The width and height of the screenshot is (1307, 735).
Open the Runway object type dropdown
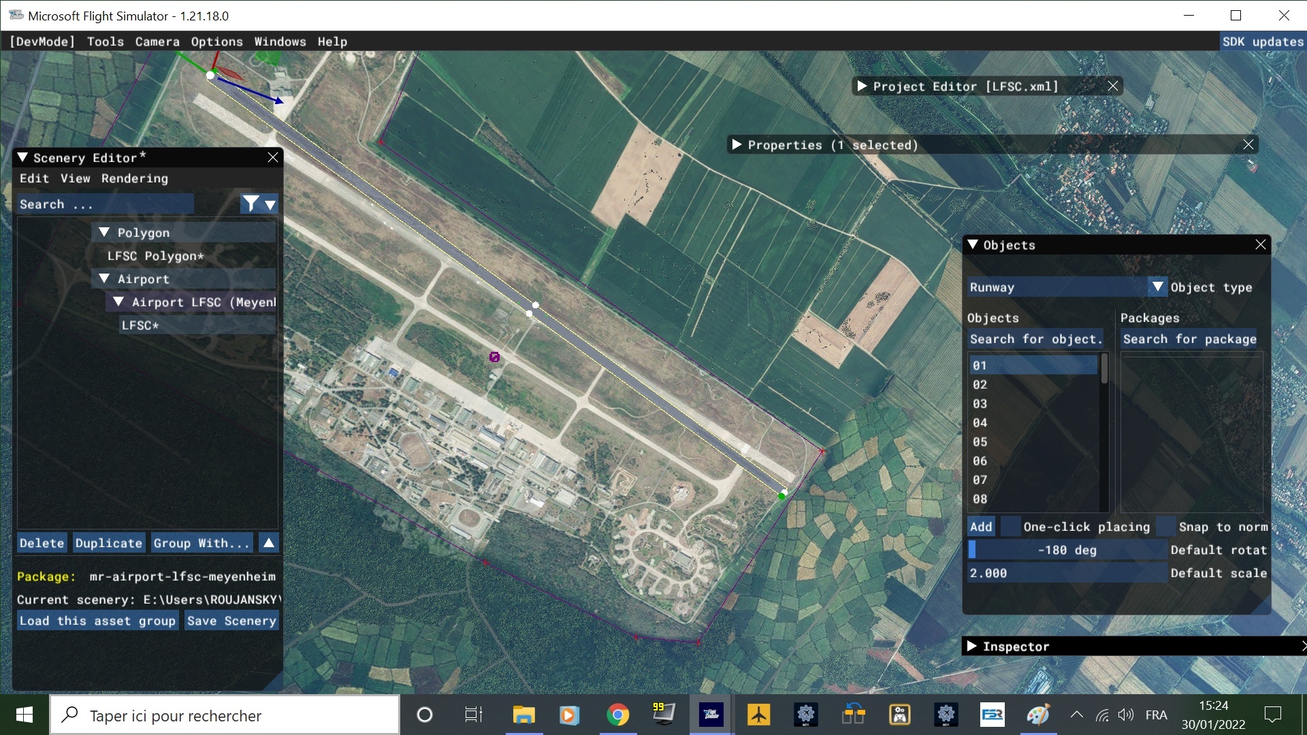(x=1157, y=287)
